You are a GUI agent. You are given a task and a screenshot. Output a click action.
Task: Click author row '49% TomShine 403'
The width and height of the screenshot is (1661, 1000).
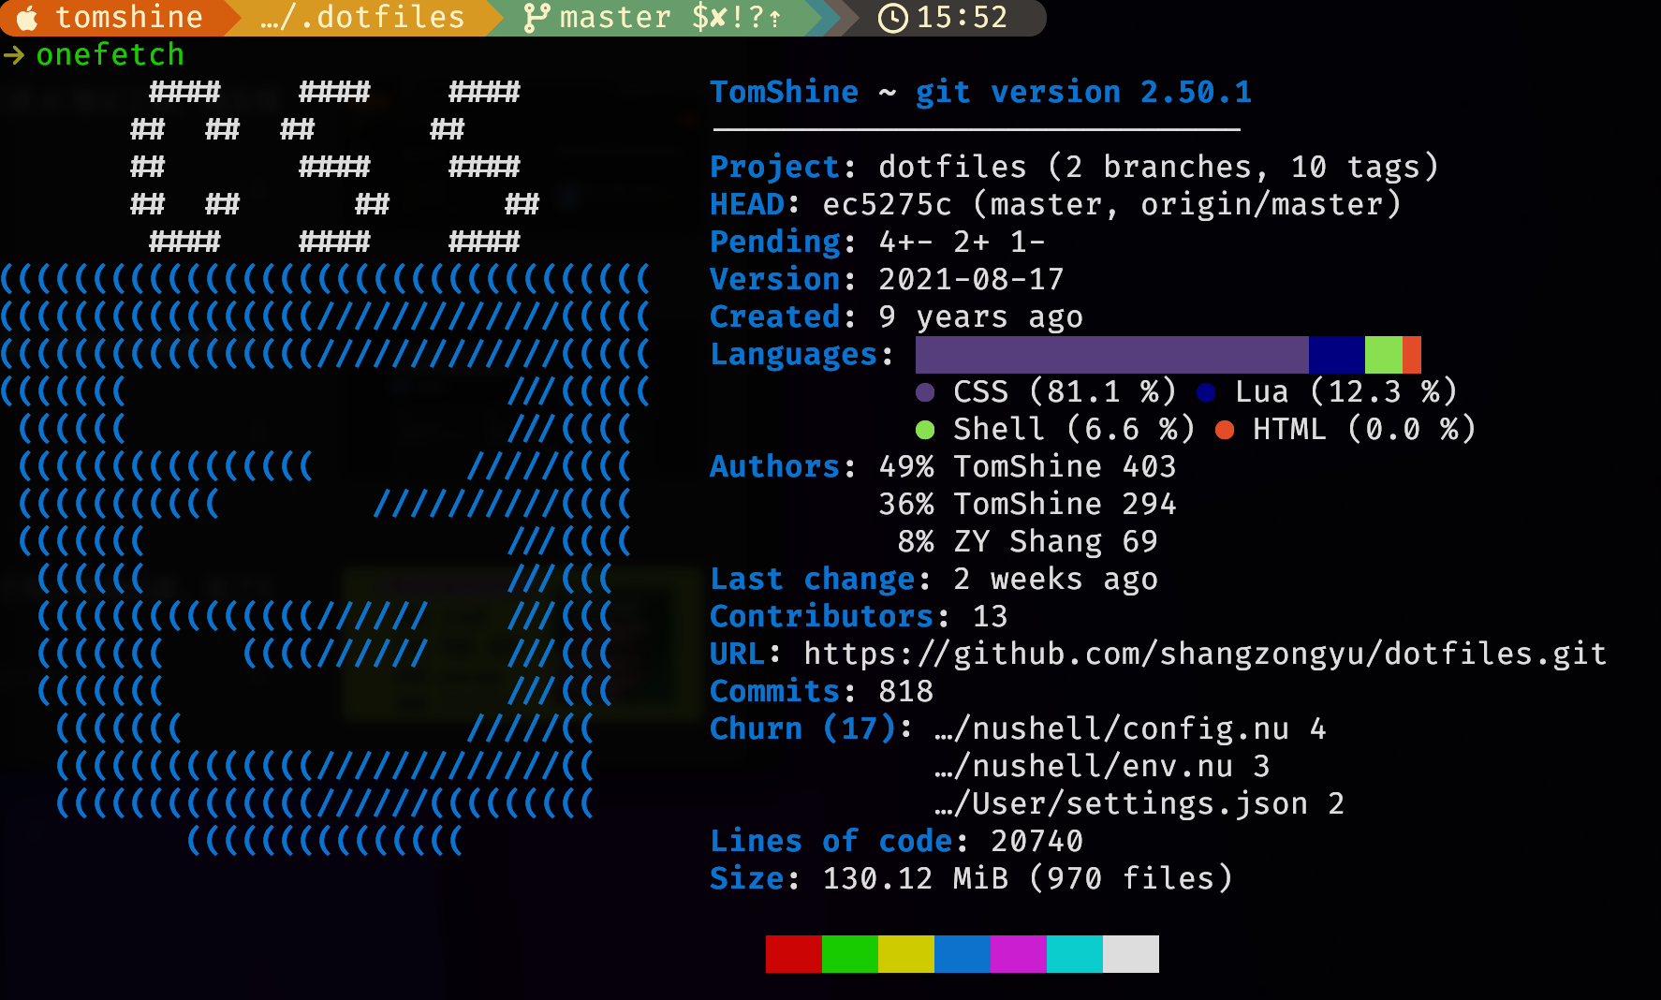pos(1027,466)
